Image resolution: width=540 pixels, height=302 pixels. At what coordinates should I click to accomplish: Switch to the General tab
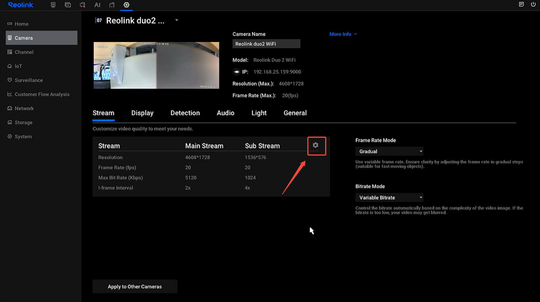[295, 113]
